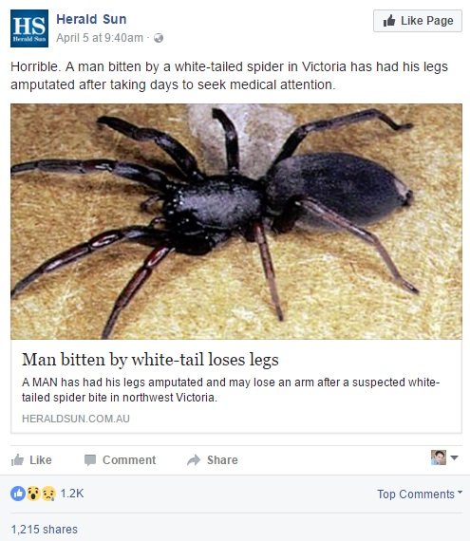Open the April 5 at 9:40am timestamp
Image resolution: width=470 pixels, height=541 pixels.
tap(100, 38)
